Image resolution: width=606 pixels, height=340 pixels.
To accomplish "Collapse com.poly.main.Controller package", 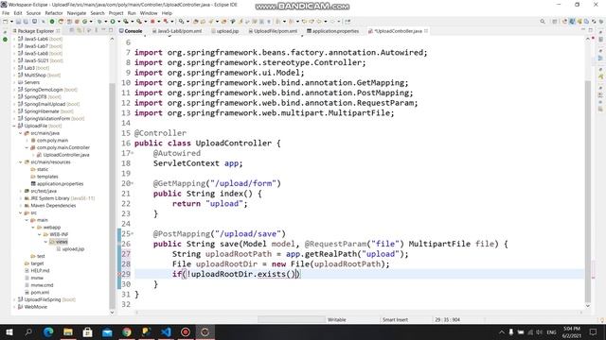I will (x=27, y=147).
